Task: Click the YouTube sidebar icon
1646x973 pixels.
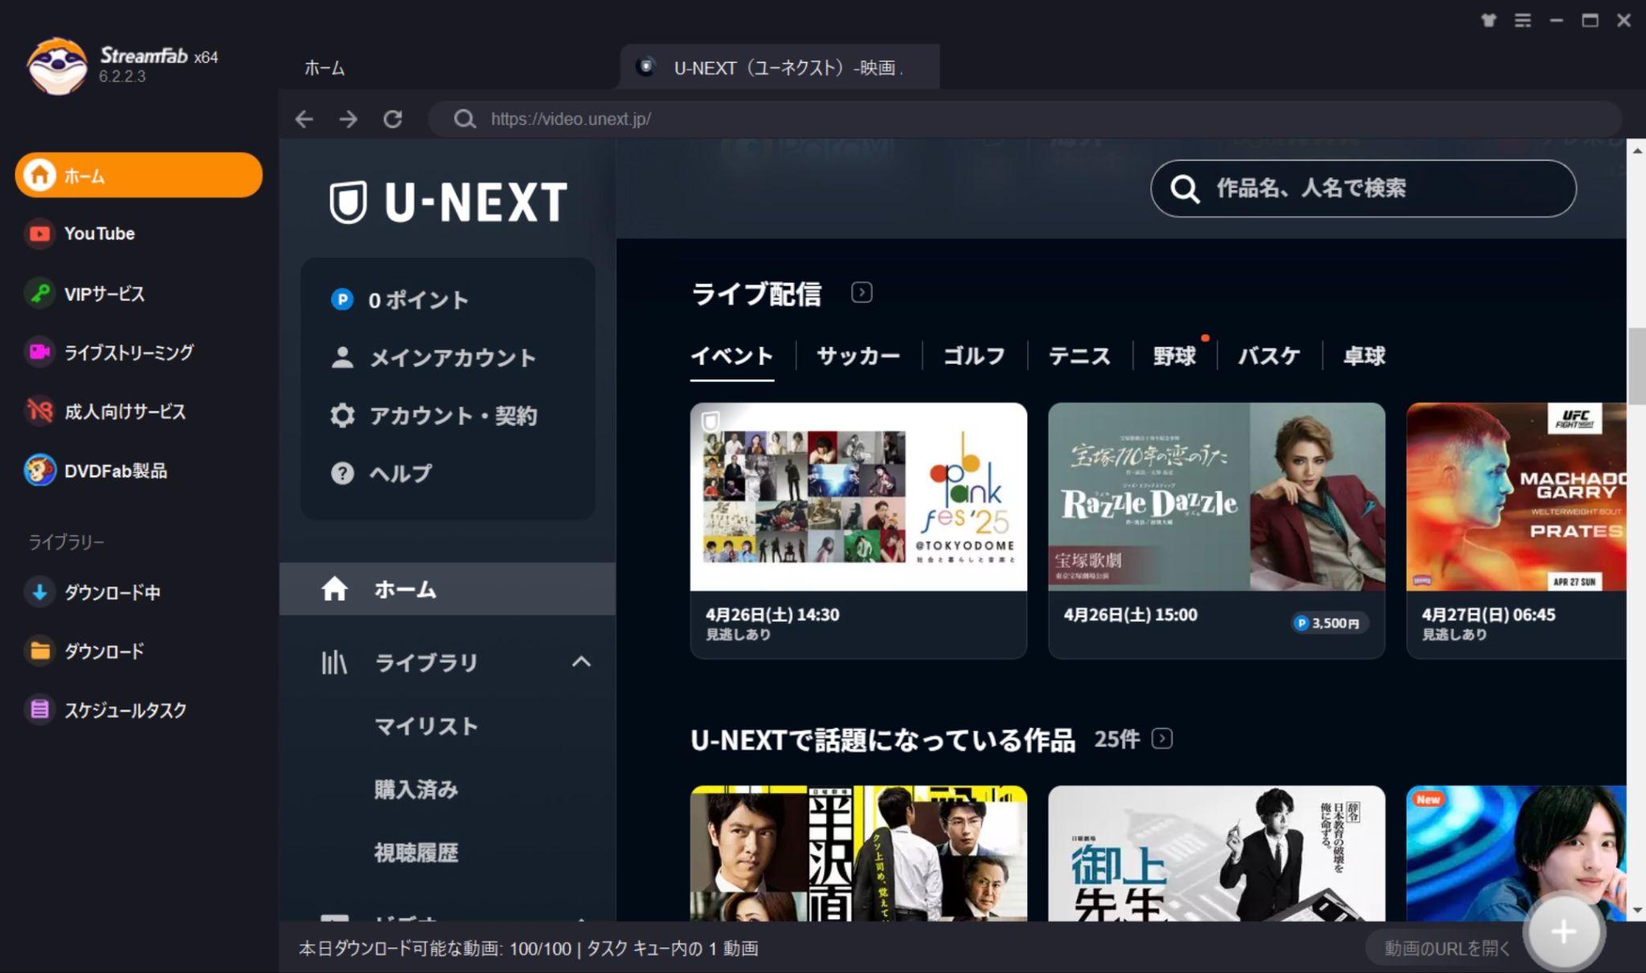Action: point(39,234)
